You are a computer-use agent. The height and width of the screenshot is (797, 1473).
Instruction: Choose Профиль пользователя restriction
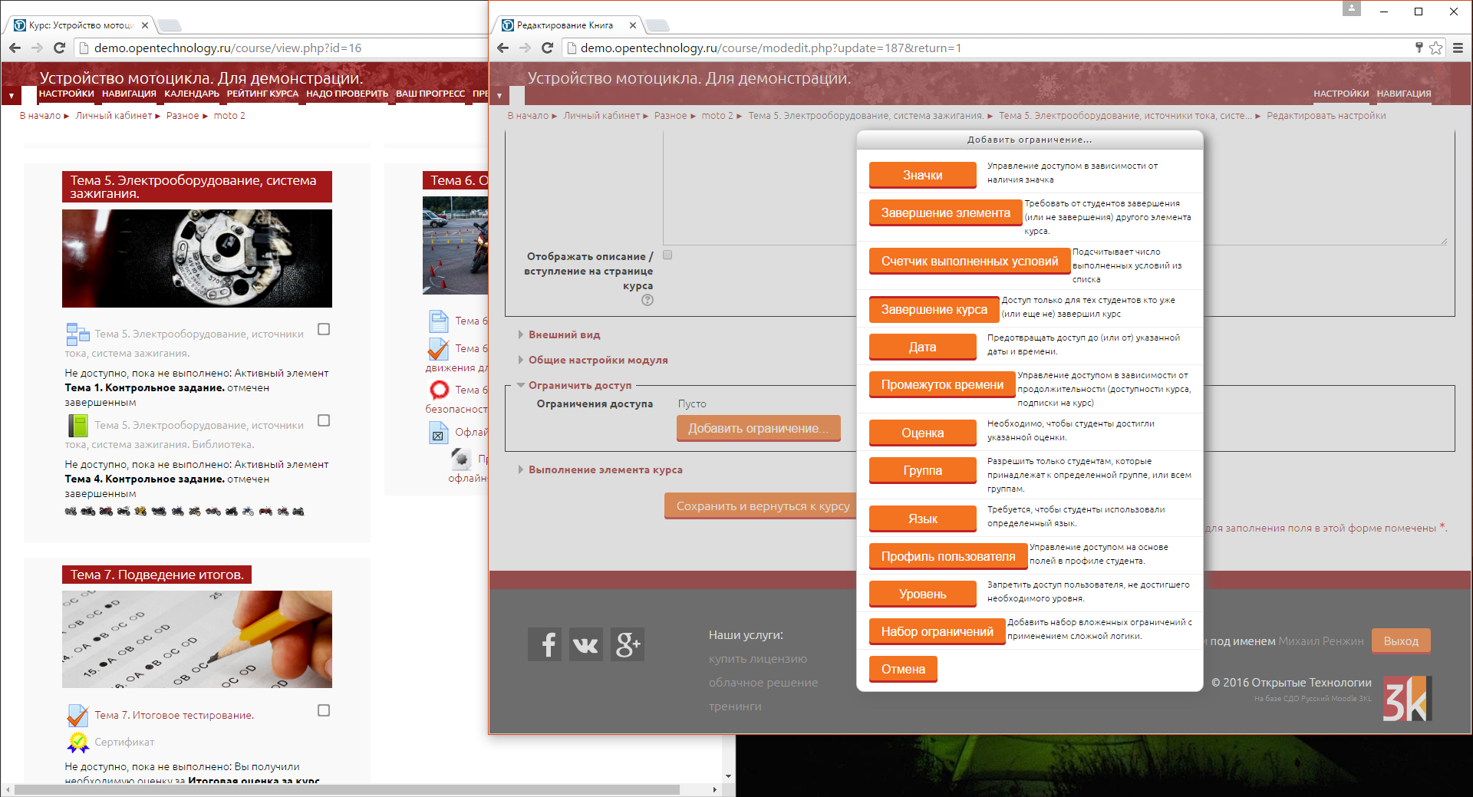(948, 556)
